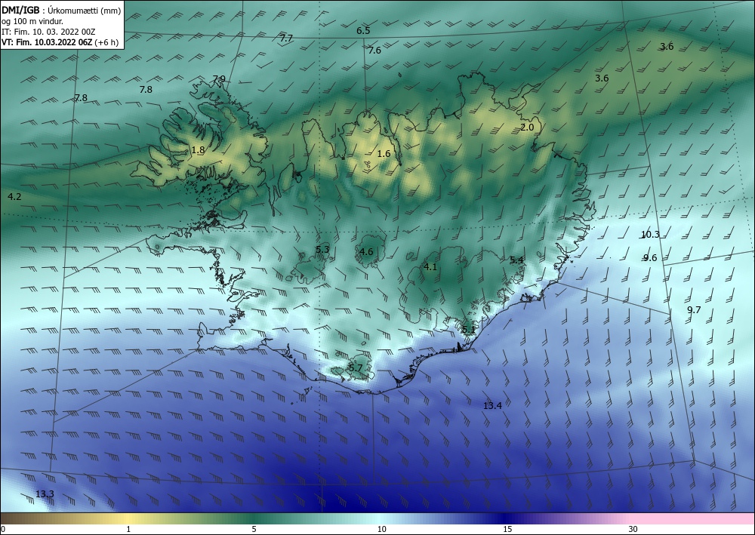Click the 7.7 value label
755x535 pixels.
[286, 38]
